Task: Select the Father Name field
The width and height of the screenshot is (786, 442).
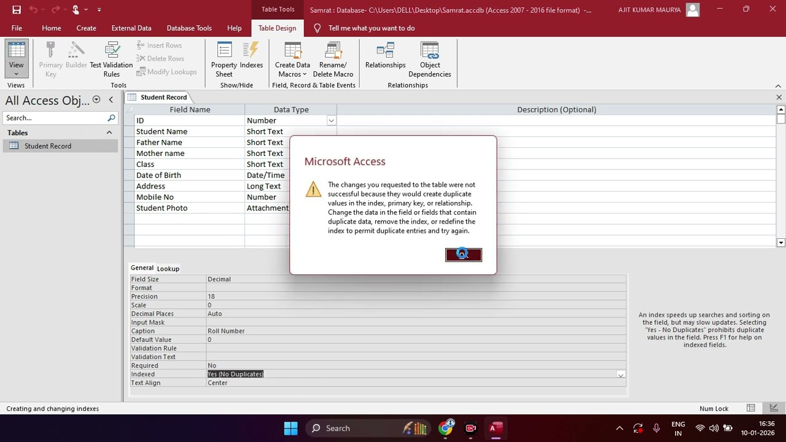Action: [190, 142]
